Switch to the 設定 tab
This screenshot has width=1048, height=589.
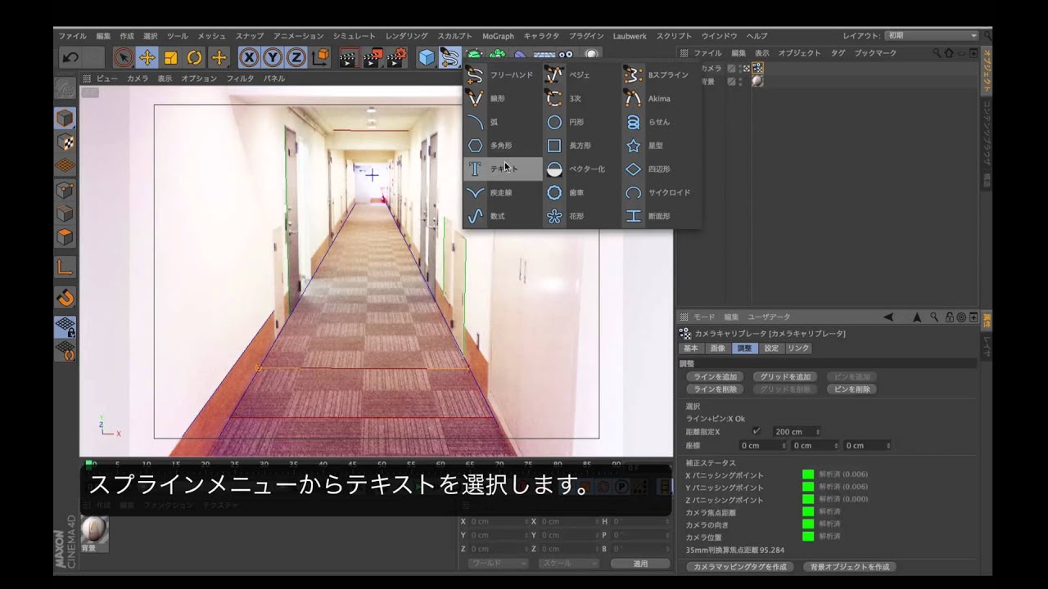pos(771,348)
